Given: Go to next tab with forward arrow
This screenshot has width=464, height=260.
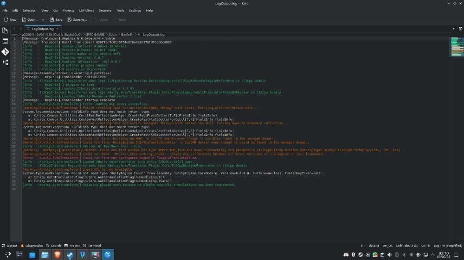Looking at the screenshot, I should tap(21, 29).
